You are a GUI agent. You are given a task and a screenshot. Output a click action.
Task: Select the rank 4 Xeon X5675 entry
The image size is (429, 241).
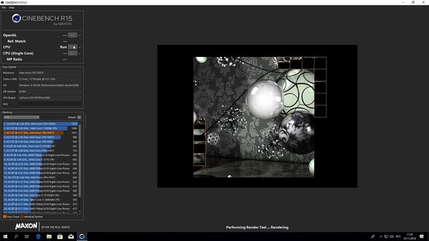coord(40,137)
